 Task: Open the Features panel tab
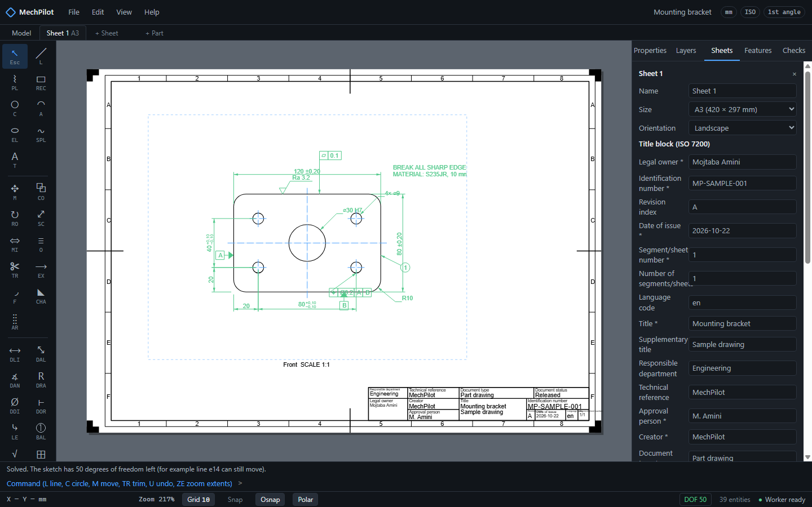758,51
